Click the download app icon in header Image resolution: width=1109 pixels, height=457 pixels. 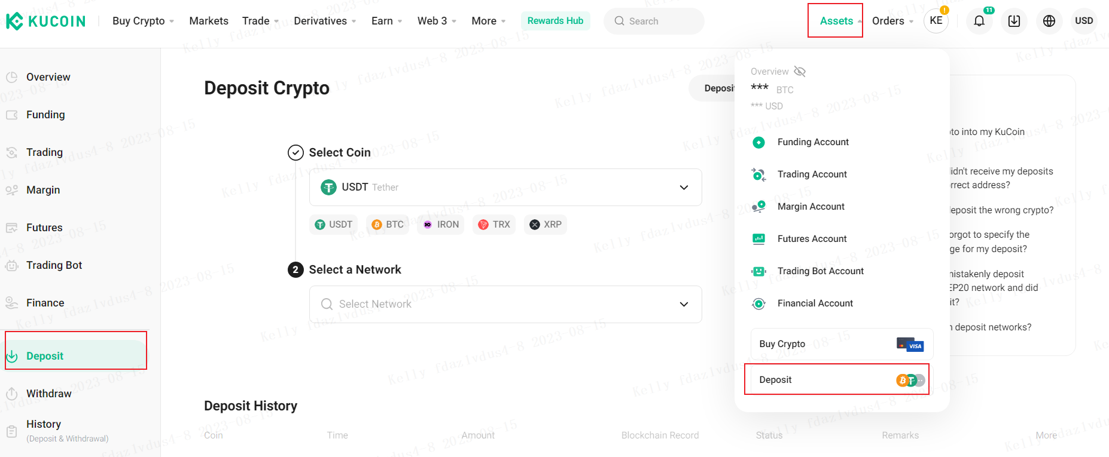coord(1014,21)
